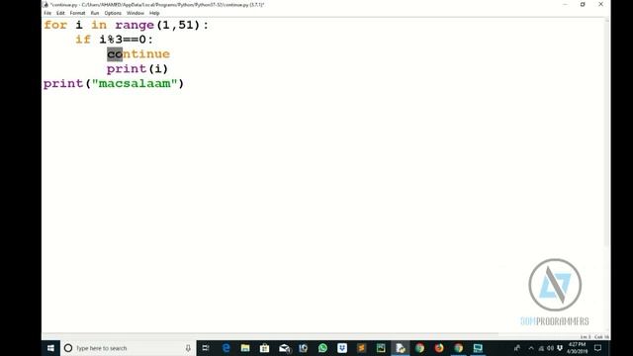
Task: Close the IDLE editor window
Action: pos(600,4)
